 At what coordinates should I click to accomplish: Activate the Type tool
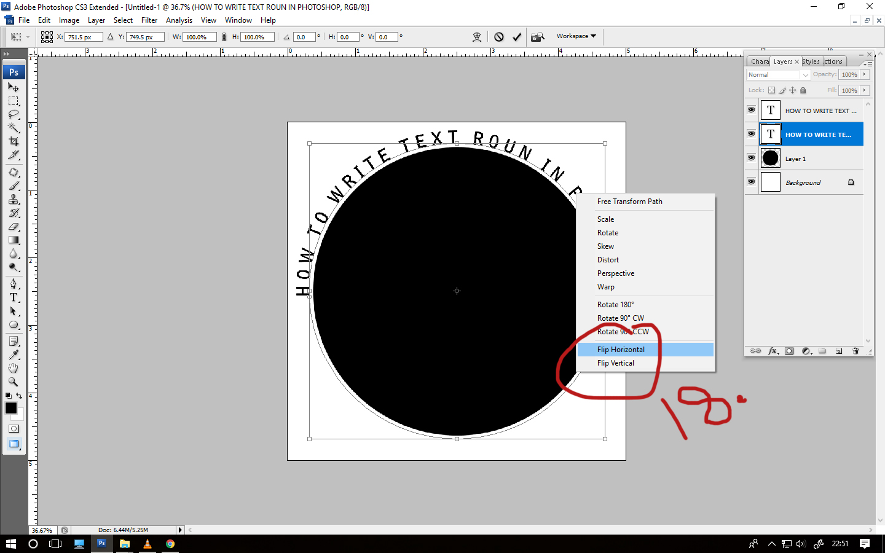14,297
